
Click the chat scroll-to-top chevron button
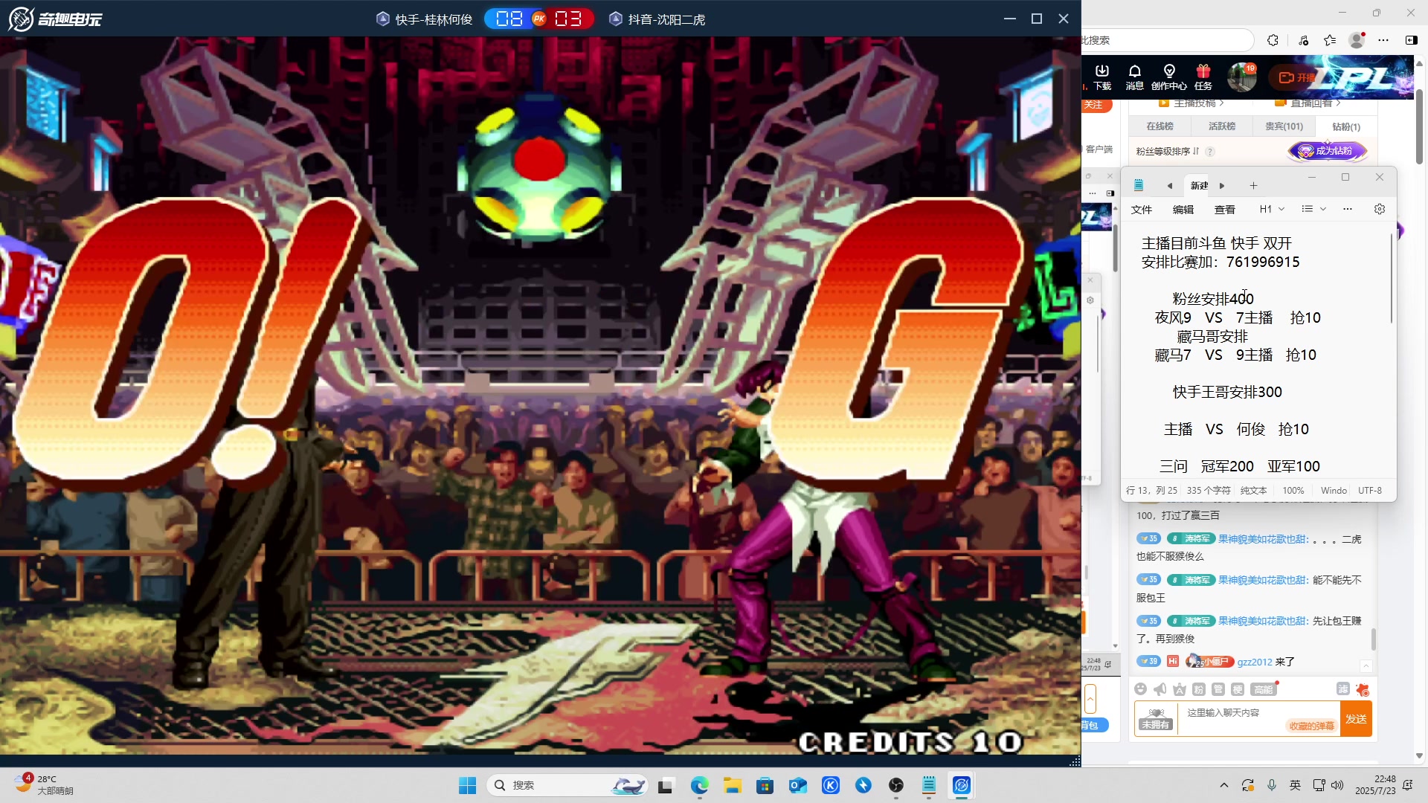pyautogui.click(x=1366, y=665)
